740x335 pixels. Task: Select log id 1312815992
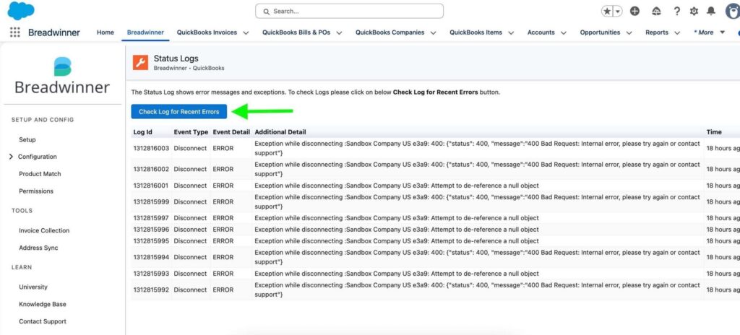coord(151,290)
